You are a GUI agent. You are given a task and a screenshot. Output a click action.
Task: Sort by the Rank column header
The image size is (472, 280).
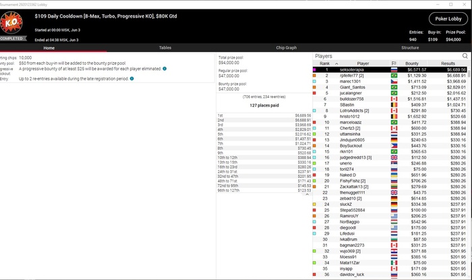(324, 63)
